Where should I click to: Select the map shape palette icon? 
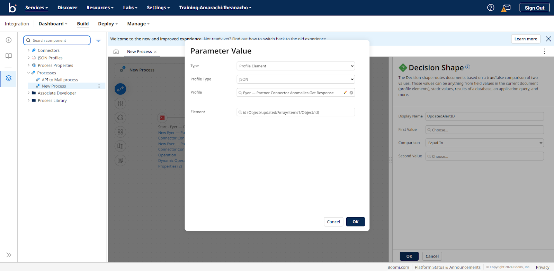120,146
